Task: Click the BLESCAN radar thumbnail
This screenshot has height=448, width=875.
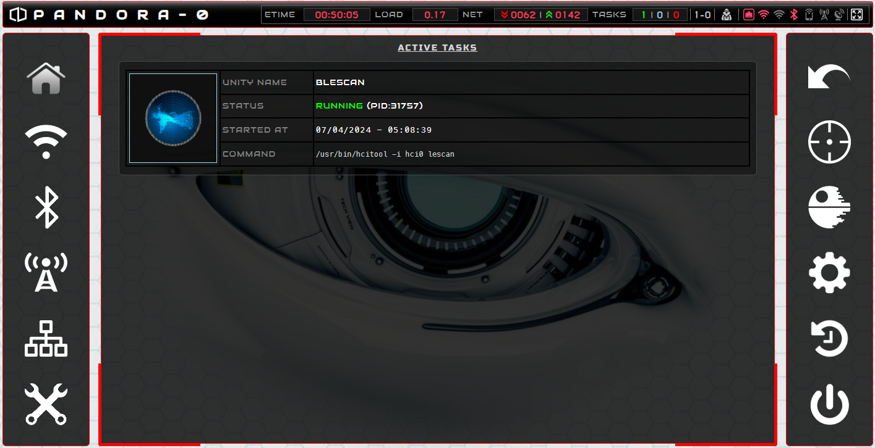Action: 173,118
